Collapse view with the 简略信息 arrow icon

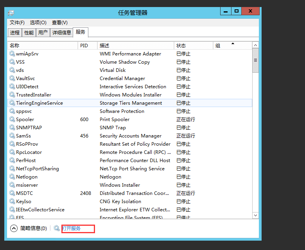14,229
